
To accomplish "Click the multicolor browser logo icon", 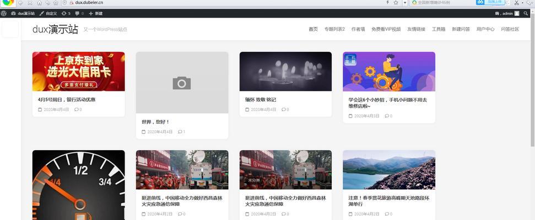I will point(8,3).
